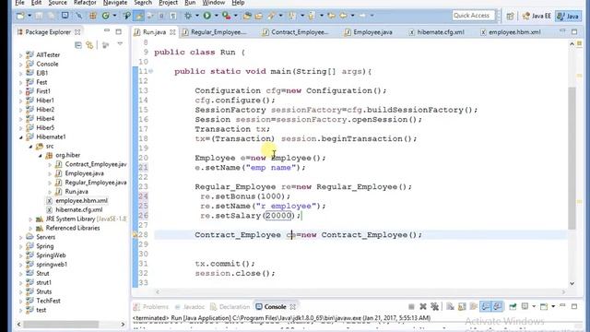Screen dimensions: 590x332
Task: Click the Clear Console icon
Action: [x=450, y=307]
